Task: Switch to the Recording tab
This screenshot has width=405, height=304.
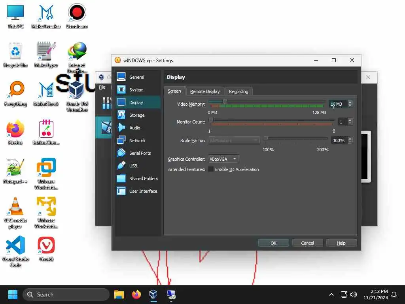Action: pyautogui.click(x=238, y=91)
